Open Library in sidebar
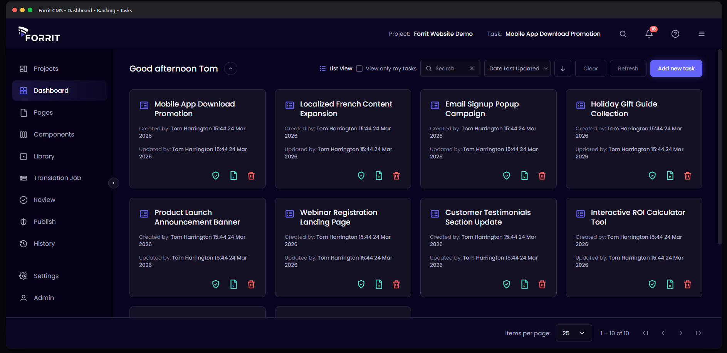727x353 pixels. pos(60,157)
